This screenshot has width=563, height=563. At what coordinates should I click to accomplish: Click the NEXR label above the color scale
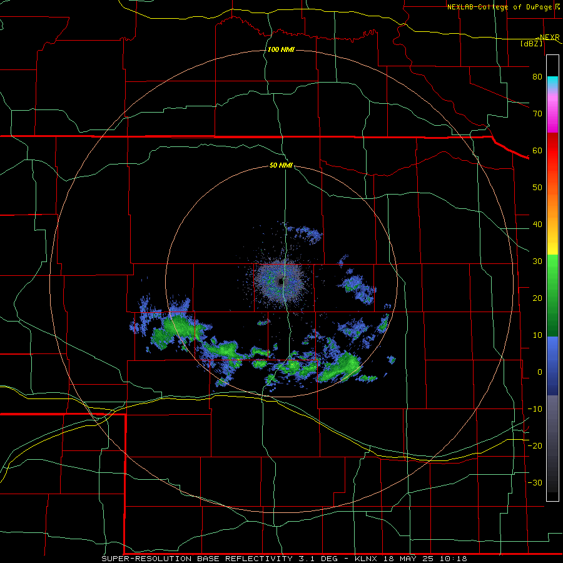(549, 38)
